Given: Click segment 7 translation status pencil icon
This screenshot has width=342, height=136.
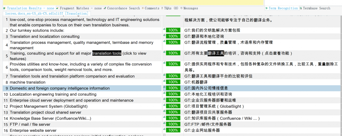Looking at the screenshot, I should pyautogui.click(x=164, y=75).
